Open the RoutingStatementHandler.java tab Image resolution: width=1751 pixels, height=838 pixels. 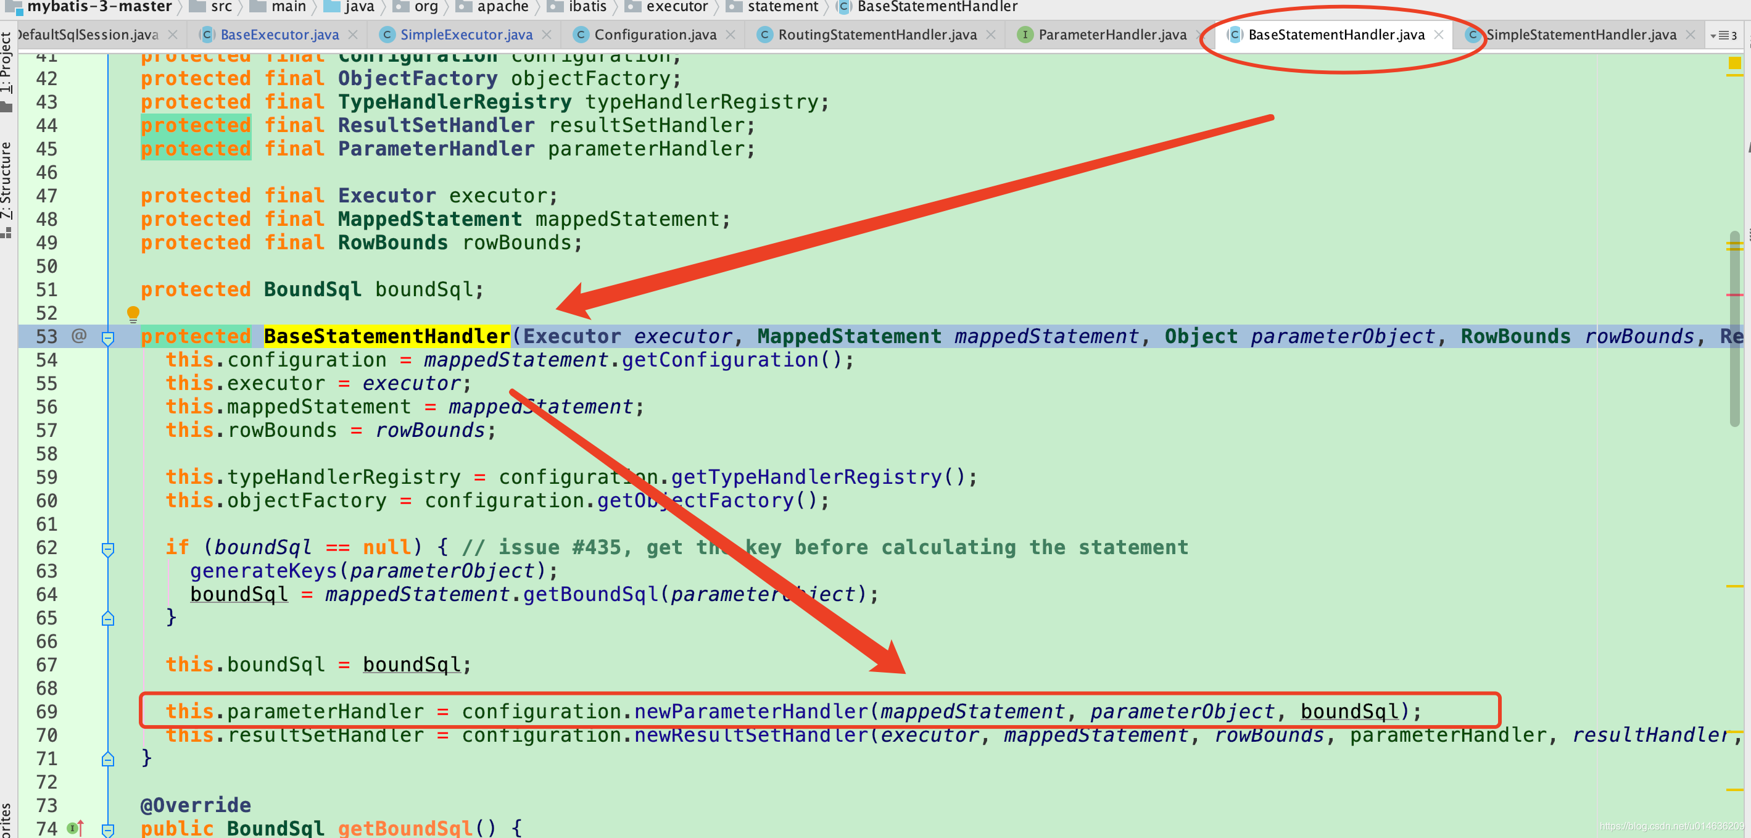876,35
